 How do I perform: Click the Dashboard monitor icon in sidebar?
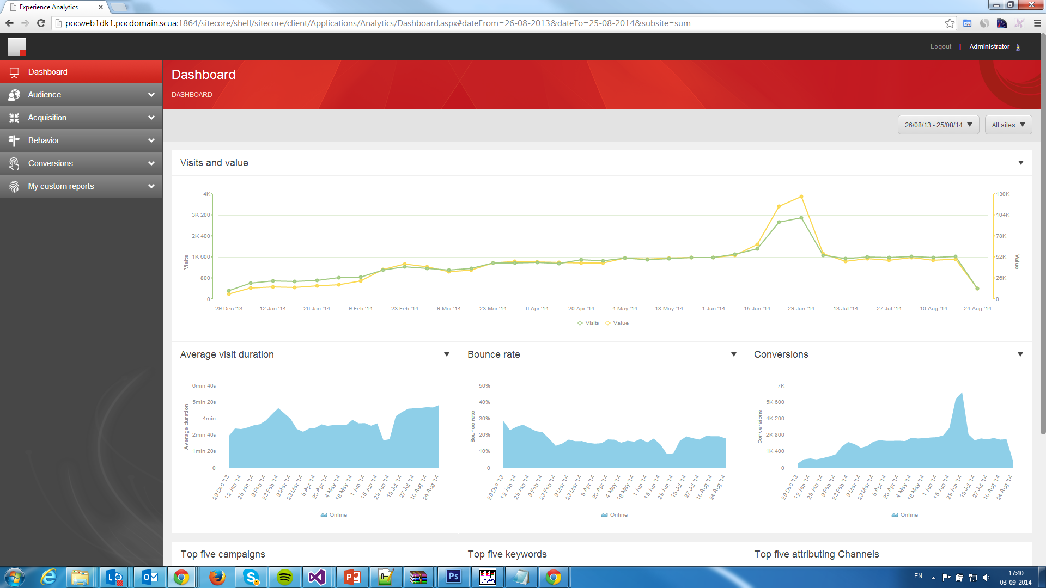(14, 72)
